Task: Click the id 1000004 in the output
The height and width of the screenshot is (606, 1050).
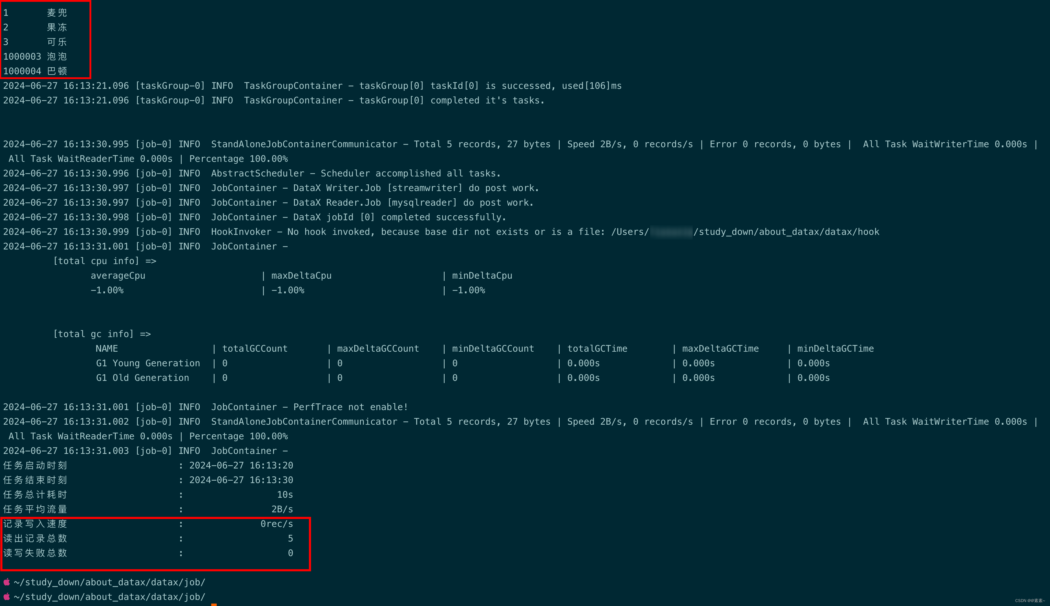Action: tap(22, 71)
